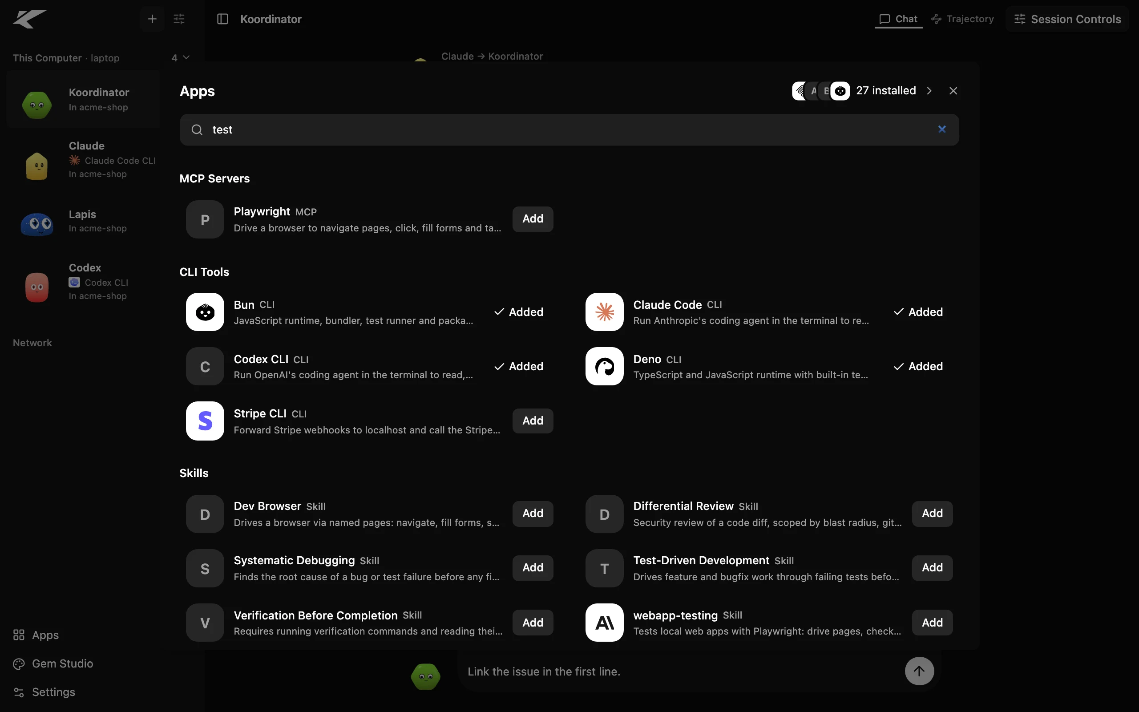The image size is (1139, 712).
Task: Switch to the Trajectory tab
Action: (x=962, y=19)
